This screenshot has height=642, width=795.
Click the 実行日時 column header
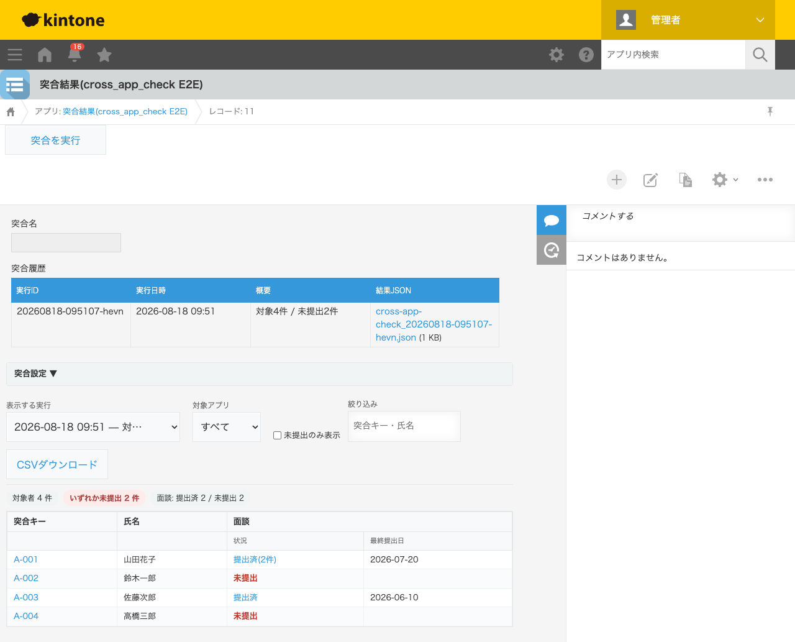click(191, 290)
